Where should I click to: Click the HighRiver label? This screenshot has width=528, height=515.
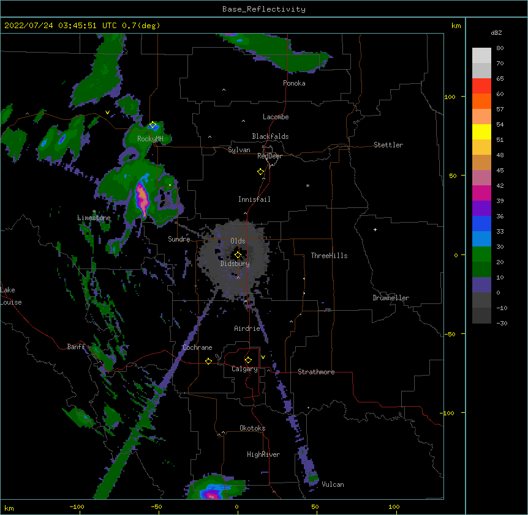tap(263, 454)
